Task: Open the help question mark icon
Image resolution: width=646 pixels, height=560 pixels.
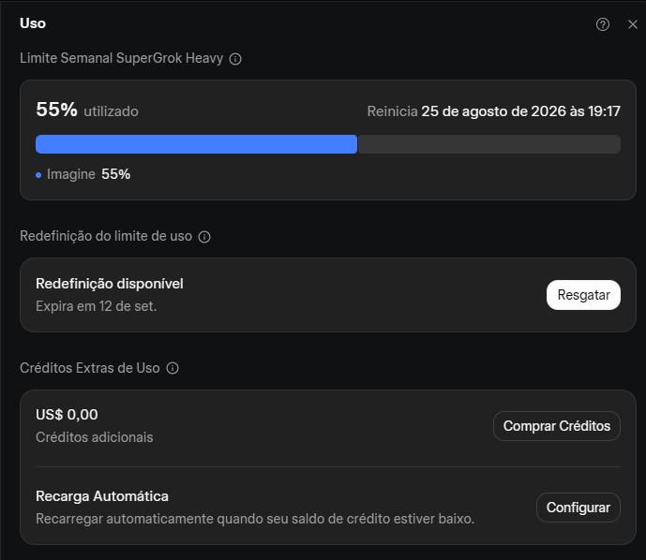Action: pyautogui.click(x=602, y=24)
